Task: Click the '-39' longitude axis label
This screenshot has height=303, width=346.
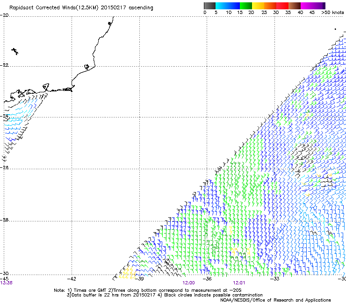Action: click(x=139, y=279)
